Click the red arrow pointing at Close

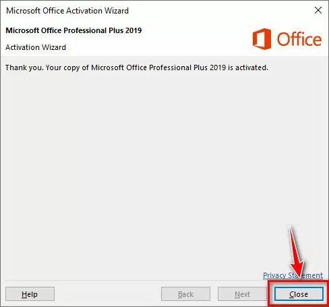pyautogui.click(x=295, y=252)
